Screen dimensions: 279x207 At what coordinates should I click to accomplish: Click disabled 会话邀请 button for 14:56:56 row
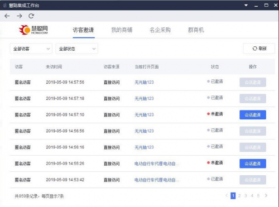(253, 131)
